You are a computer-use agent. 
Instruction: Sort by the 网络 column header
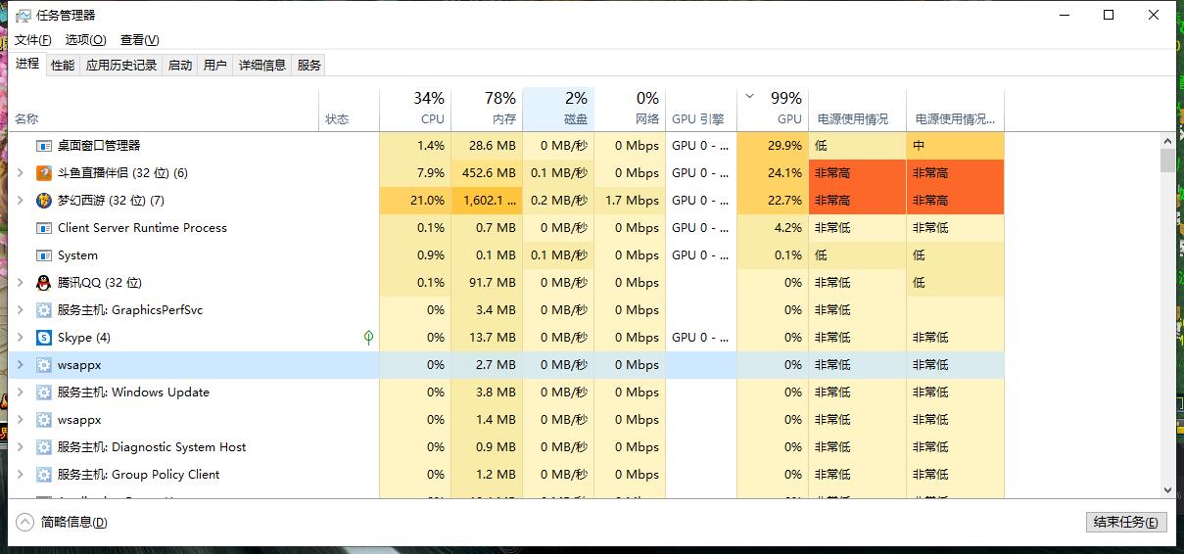point(630,110)
